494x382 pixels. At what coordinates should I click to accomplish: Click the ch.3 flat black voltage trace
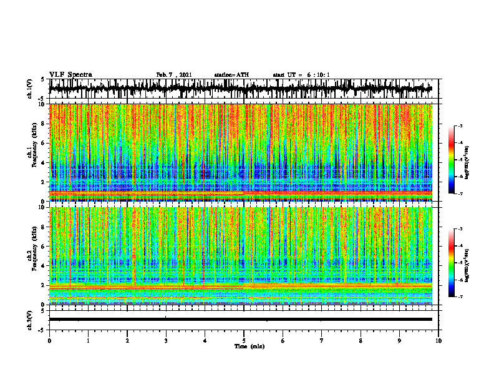click(241, 320)
